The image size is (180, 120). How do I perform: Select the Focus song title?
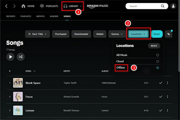point(29,97)
